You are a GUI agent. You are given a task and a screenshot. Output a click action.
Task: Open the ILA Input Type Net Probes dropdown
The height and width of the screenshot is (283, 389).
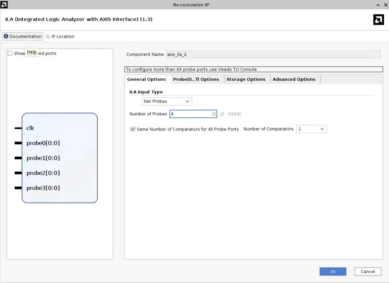(x=167, y=101)
